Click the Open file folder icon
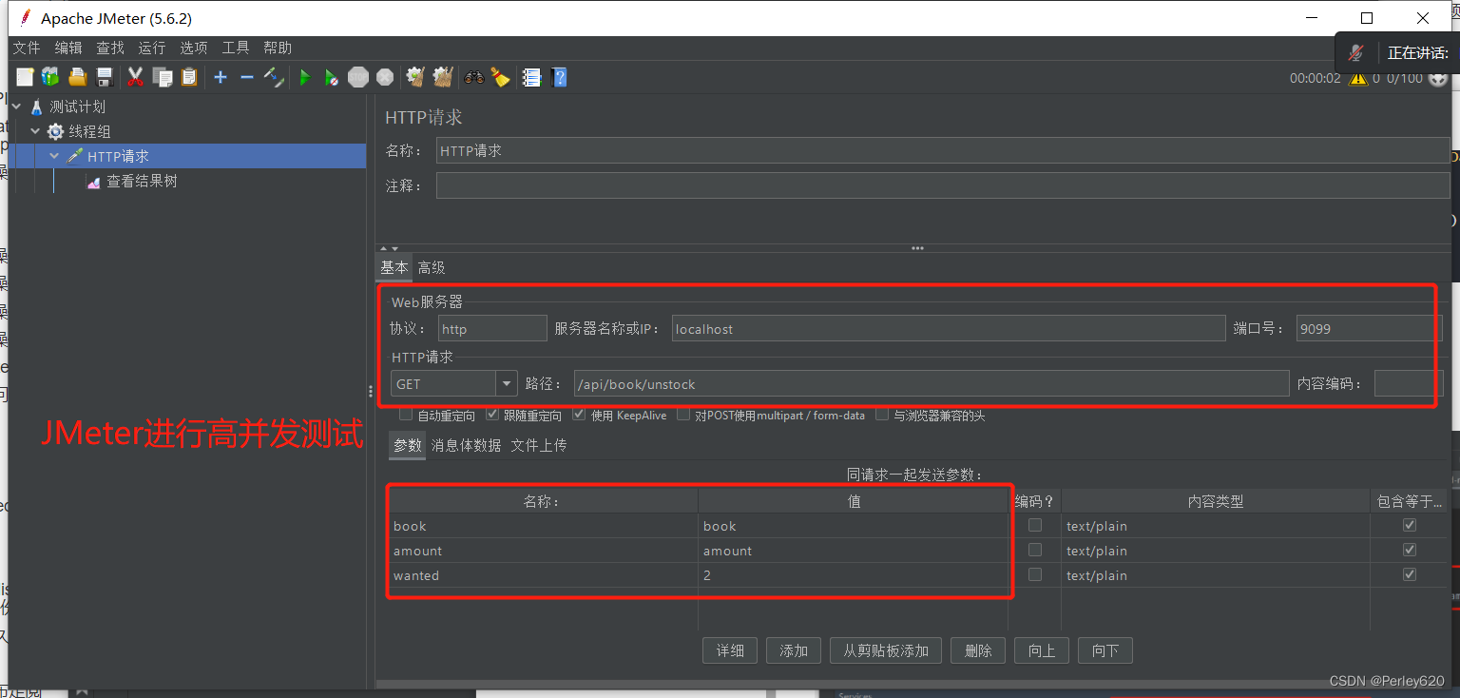The height and width of the screenshot is (698, 1460). [x=77, y=77]
